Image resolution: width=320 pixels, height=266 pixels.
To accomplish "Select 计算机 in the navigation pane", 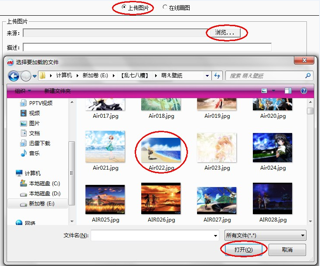I will (x=28, y=173).
